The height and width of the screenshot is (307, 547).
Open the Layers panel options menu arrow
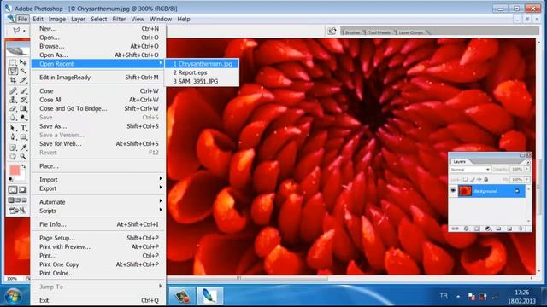[528, 162]
